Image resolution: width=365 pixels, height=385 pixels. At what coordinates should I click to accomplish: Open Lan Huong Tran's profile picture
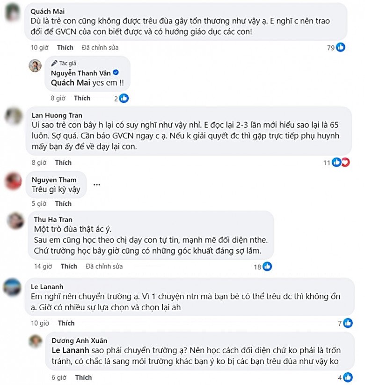[x=14, y=116]
